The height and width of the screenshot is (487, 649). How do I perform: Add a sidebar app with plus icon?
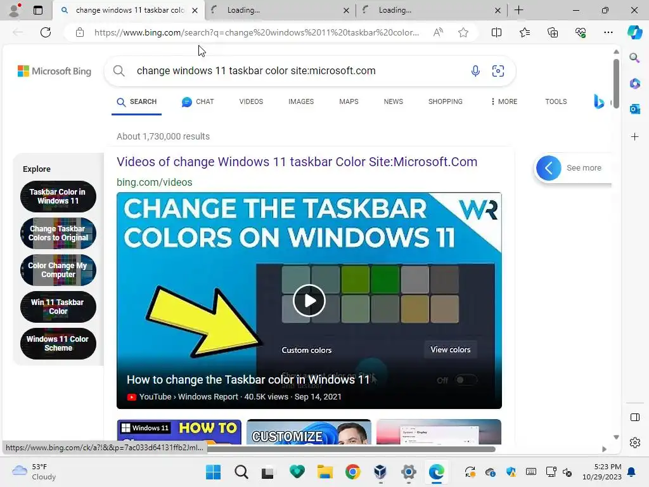click(634, 137)
